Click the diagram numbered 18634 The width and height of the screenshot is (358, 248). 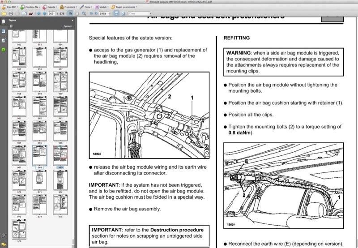284,186
